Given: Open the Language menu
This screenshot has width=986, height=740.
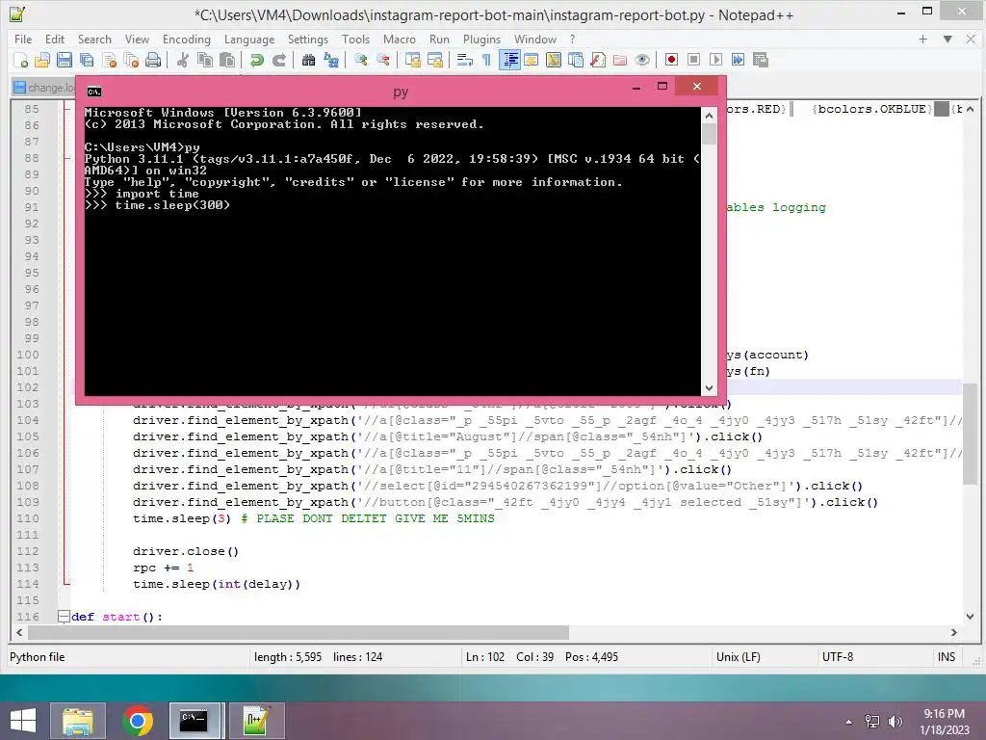Looking at the screenshot, I should tap(249, 39).
